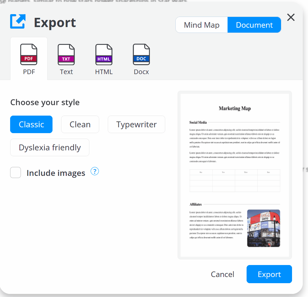Switch to the PDF tab card

coord(29,58)
